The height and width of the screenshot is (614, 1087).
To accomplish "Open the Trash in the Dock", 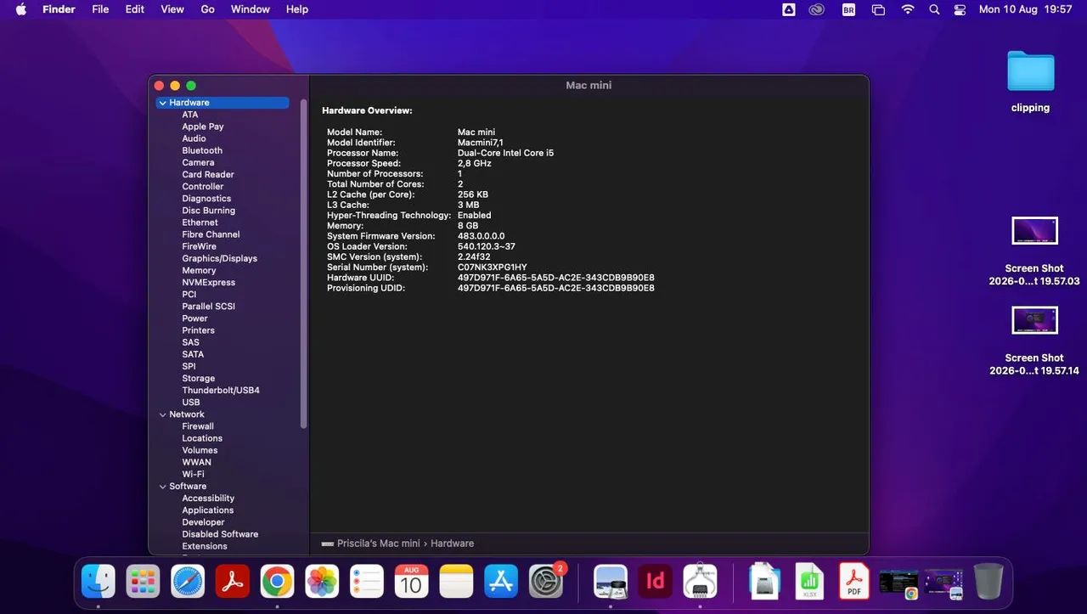I will pyautogui.click(x=988, y=582).
